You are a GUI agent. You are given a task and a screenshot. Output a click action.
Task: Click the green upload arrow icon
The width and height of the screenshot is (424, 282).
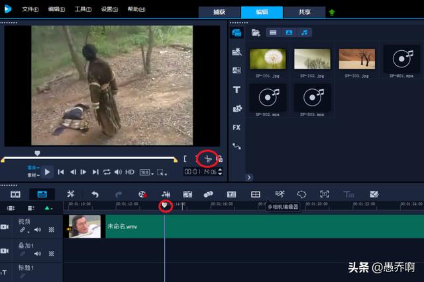coord(332,13)
